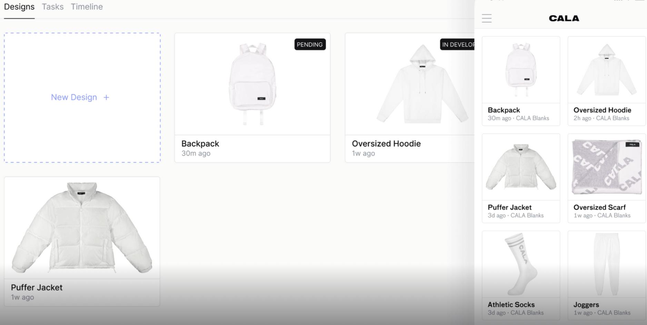This screenshot has width=647, height=325.
Task: Switch to the Timeline tab
Action: (x=87, y=7)
